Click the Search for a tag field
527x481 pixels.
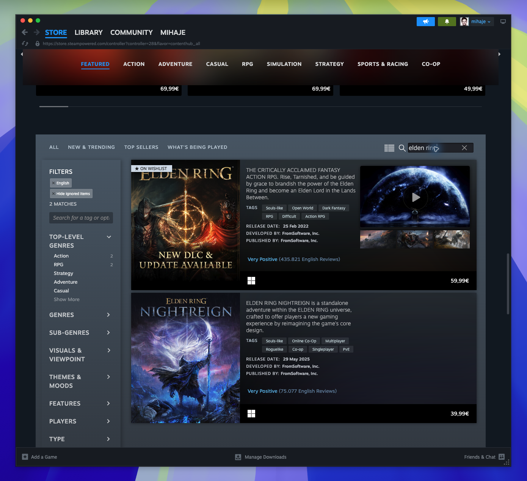[x=81, y=218]
